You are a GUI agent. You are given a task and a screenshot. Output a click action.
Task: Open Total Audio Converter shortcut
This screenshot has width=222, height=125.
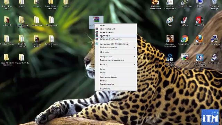170,57
